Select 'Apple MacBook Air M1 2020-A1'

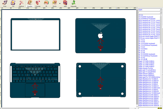click(149, 96)
